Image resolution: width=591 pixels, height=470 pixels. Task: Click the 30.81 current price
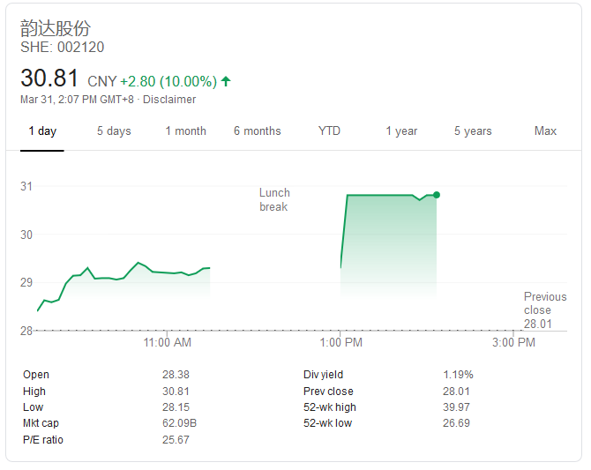tap(49, 78)
